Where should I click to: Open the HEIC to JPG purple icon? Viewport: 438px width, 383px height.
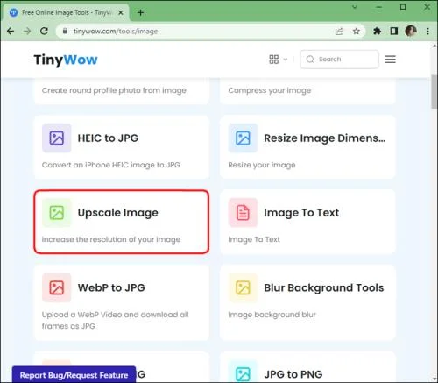pos(57,138)
